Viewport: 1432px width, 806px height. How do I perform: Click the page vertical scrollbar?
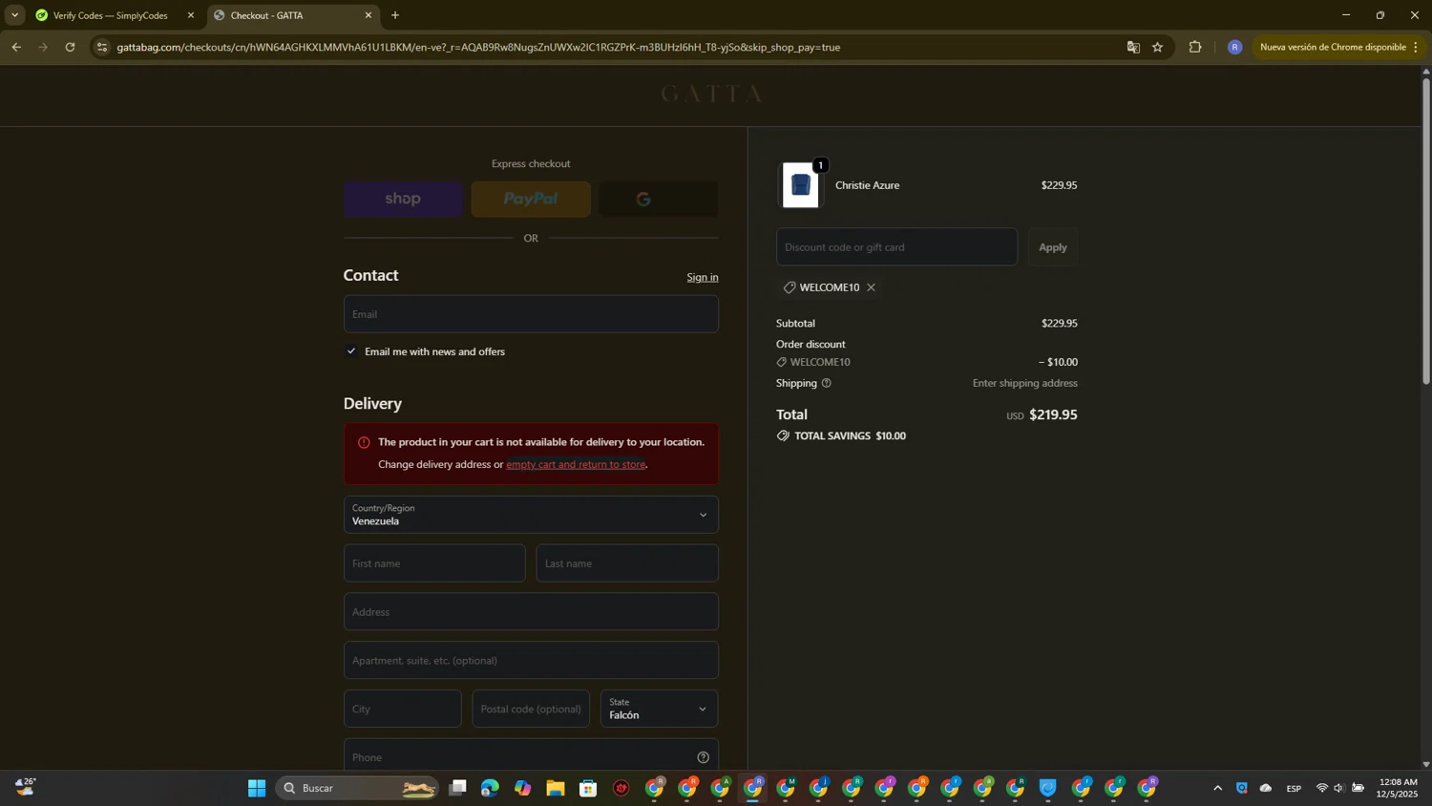tap(1426, 231)
